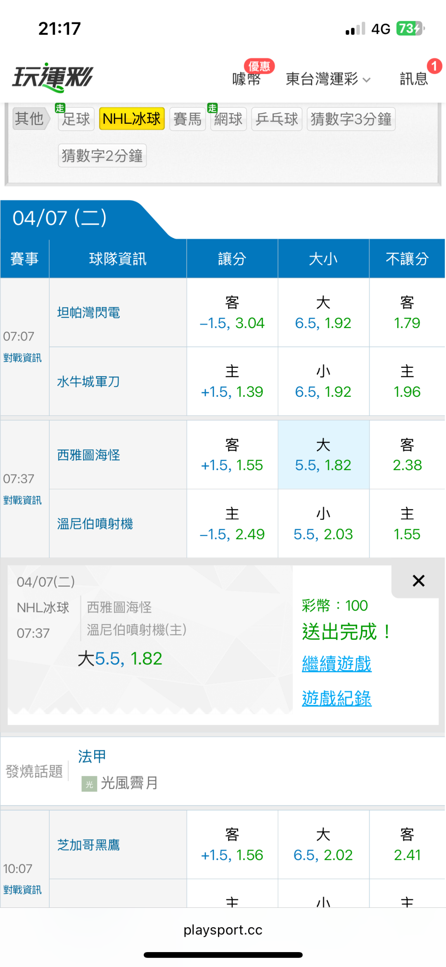
Task: Tap the playsport.cc address bar
Action: 223,930
